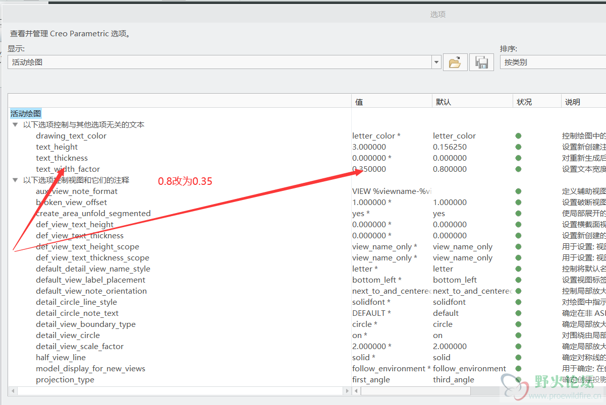Click solidfont * value cell

coord(371,302)
